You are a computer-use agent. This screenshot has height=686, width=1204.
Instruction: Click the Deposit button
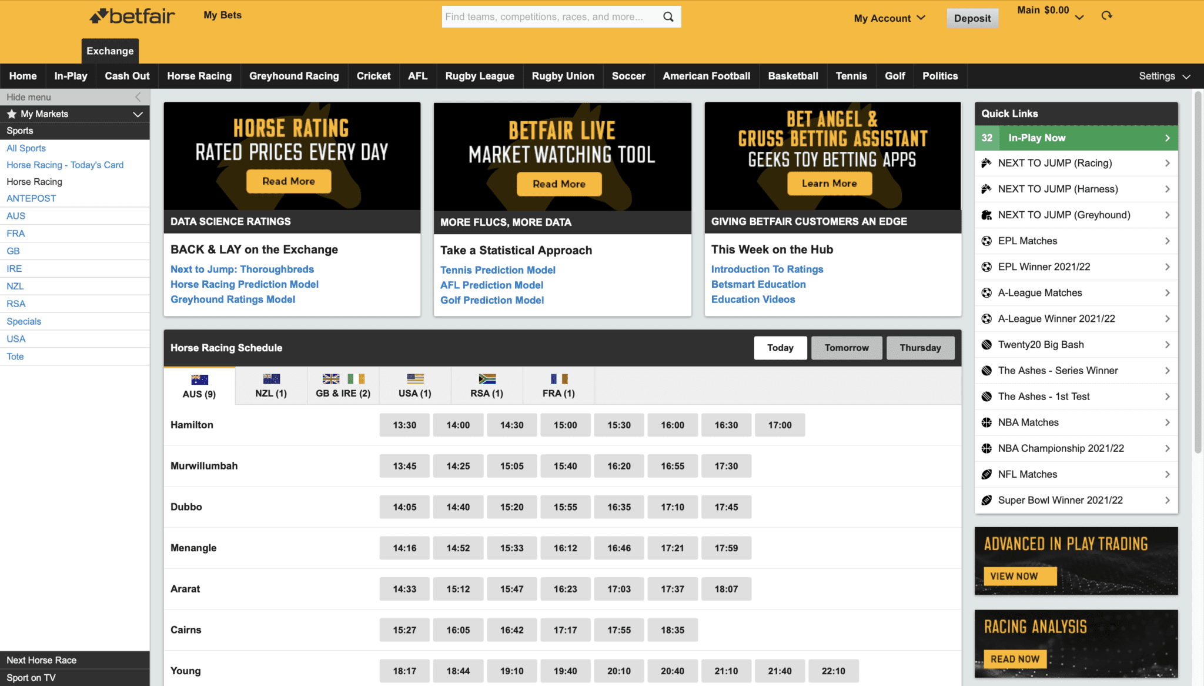click(972, 18)
